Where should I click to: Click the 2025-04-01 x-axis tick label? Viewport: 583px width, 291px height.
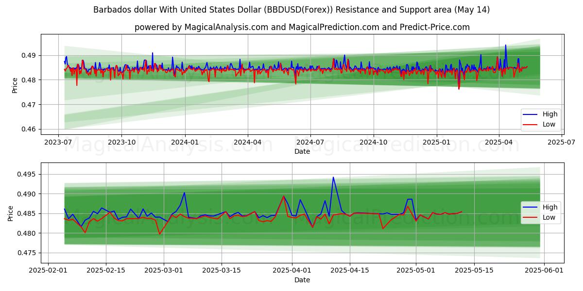coord(292,271)
